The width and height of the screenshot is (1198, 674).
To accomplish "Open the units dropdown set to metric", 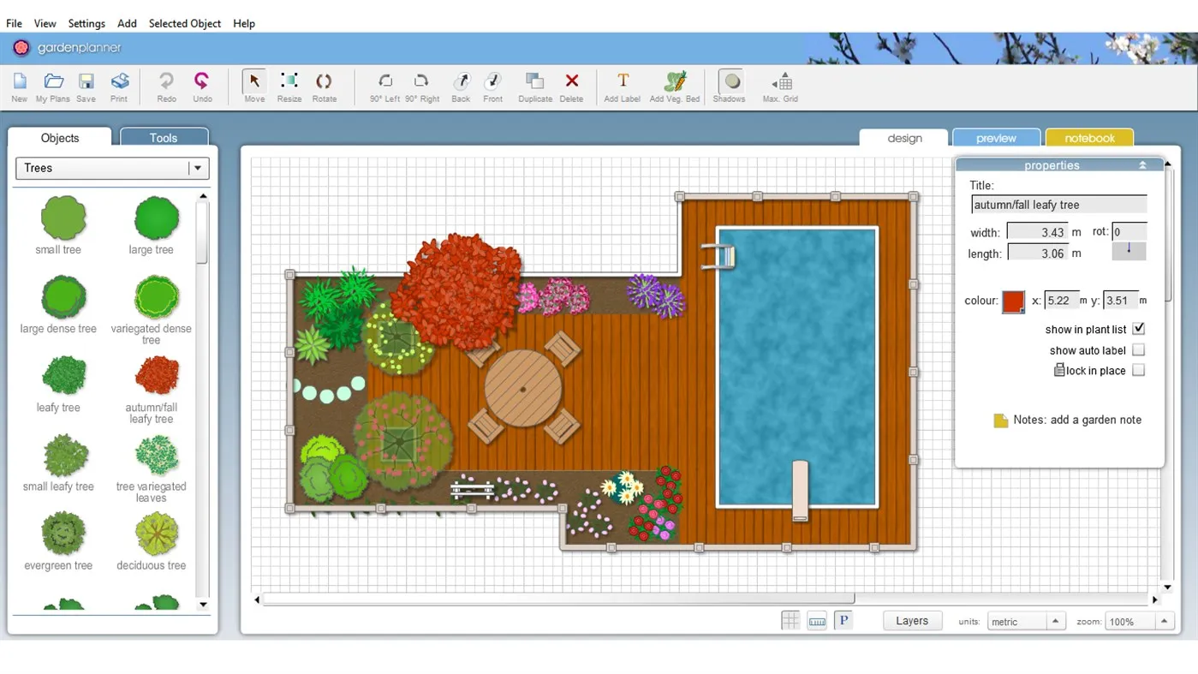I will [1055, 621].
